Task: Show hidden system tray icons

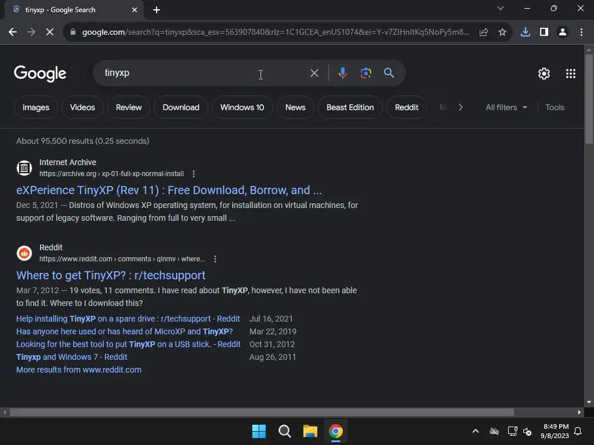Action: point(476,431)
